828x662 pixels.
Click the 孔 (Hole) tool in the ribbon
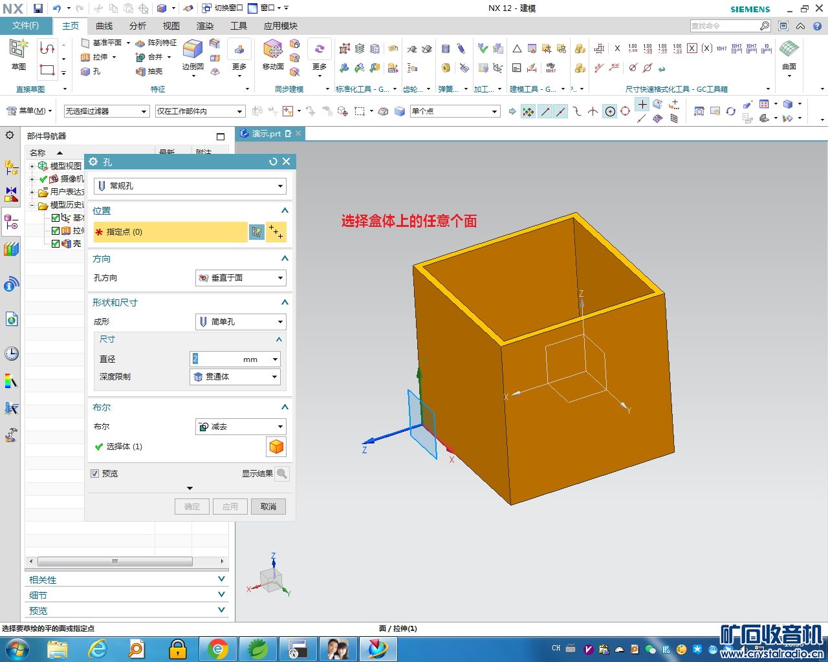coord(91,71)
